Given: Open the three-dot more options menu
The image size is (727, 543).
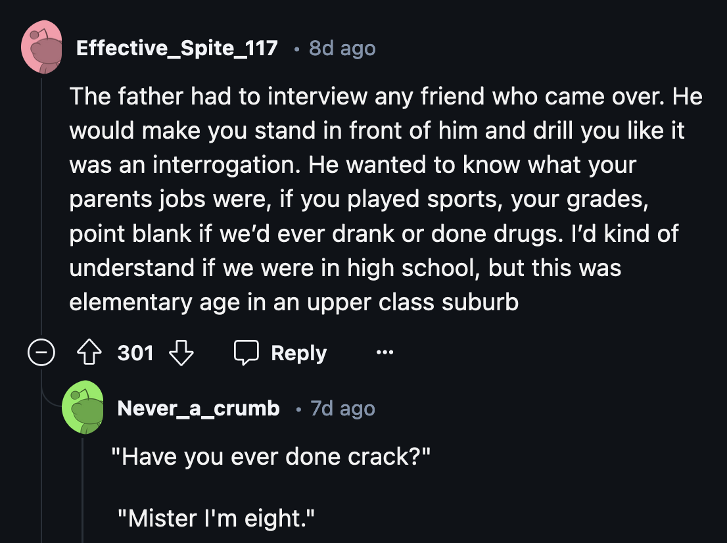Looking at the screenshot, I should pos(385,354).
